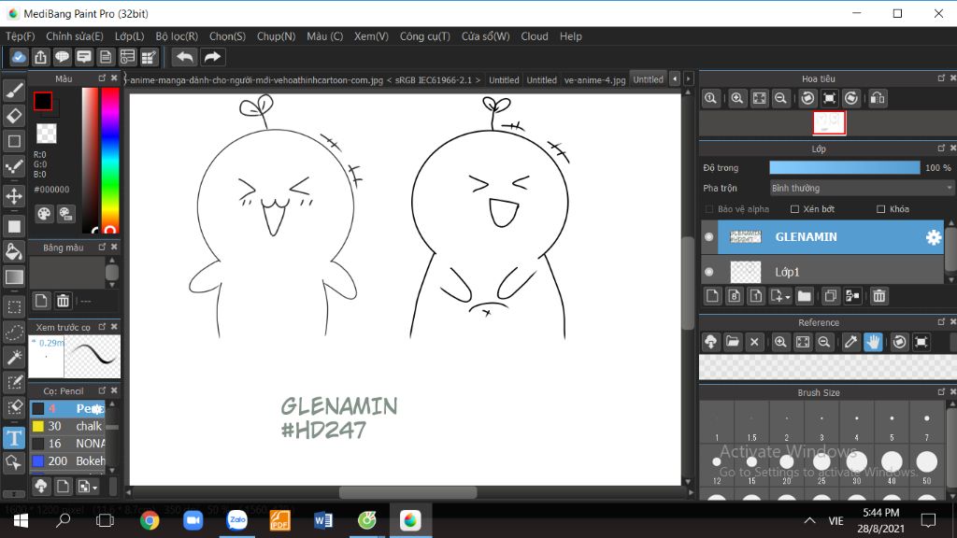
Task: Click the black foreground color swatch
Action: tap(43, 101)
